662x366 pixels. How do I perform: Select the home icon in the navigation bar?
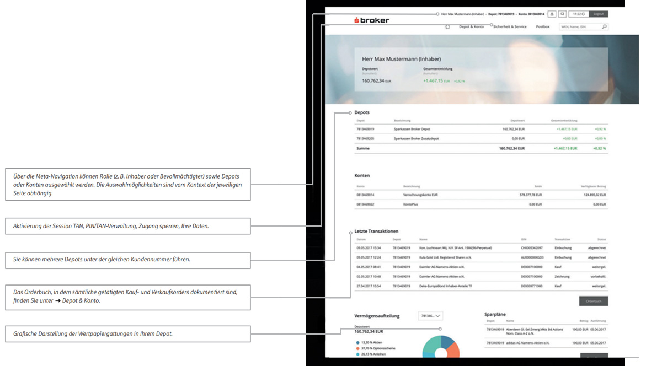pyautogui.click(x=447, y=26)
